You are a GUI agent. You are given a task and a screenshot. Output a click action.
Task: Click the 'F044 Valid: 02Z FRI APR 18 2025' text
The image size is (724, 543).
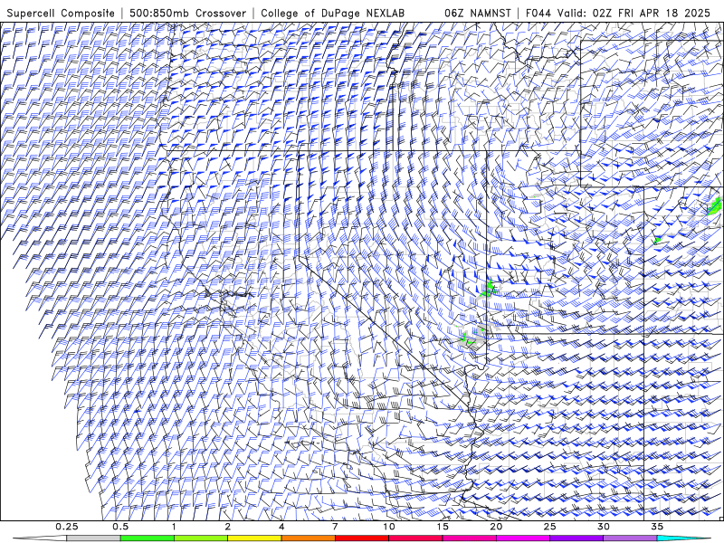point(618,14)
